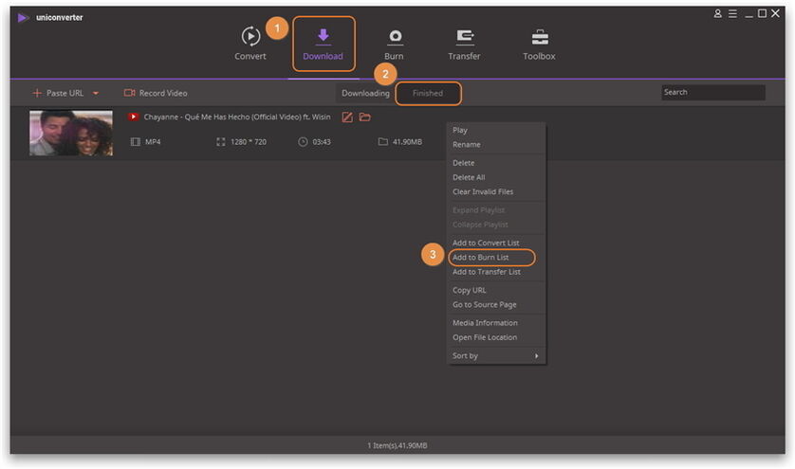Choose Add to Convert List from context menu
The image size is (795, 469).
[x=486, y=244]
